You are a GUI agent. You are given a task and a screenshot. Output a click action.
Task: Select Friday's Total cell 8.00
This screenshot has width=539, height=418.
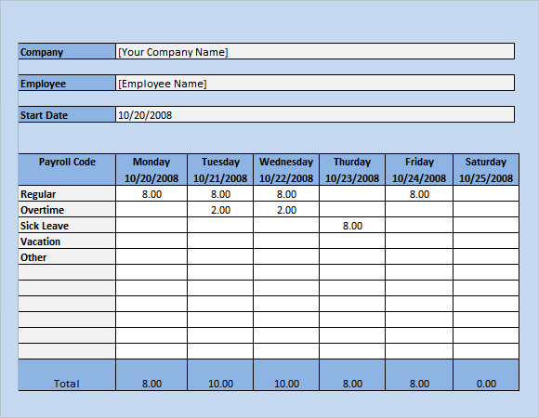pos(419,374)
